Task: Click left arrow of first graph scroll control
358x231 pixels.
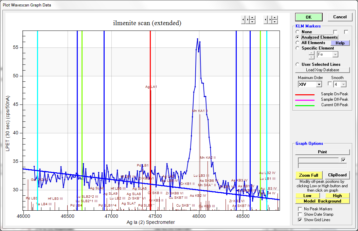Action: 243,20
